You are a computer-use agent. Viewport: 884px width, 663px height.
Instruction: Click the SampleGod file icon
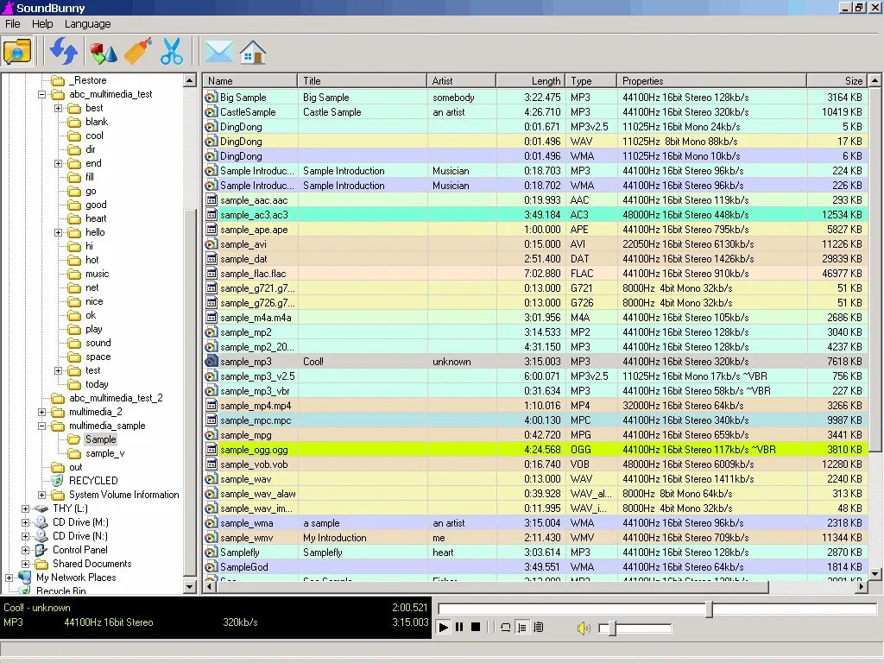pos(211,567)
